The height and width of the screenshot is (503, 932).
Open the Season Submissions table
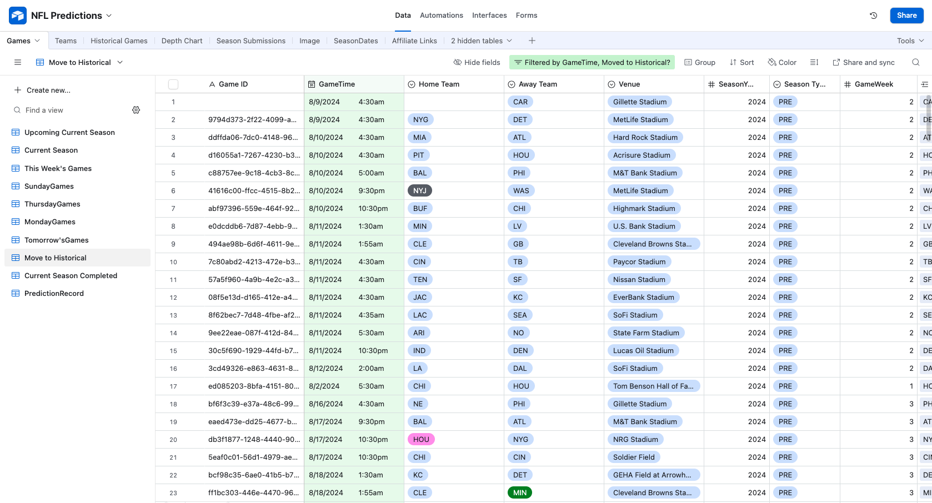(251, 41)
